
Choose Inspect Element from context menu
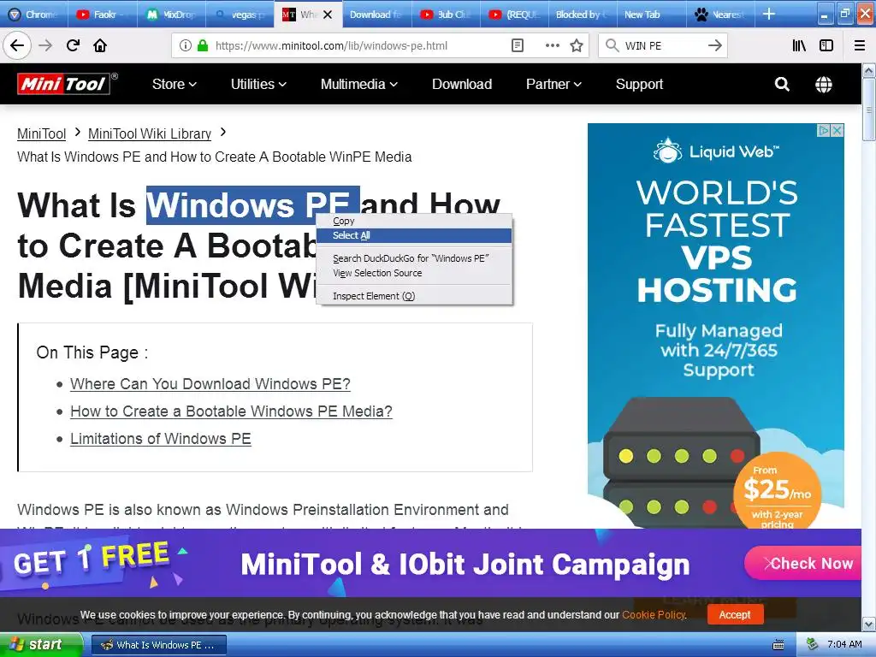pyautogui.click(x=414, y=295)
